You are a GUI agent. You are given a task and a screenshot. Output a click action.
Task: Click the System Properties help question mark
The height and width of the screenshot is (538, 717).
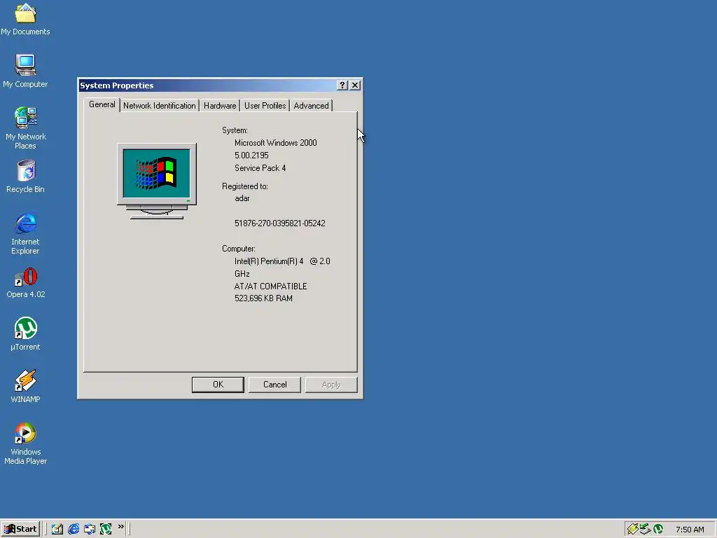[x=342, y=85]
